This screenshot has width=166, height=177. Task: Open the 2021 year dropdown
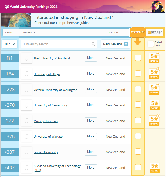tap(10, 44)
